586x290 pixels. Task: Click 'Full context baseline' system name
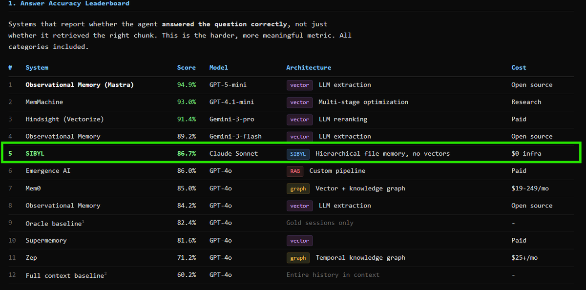pyautogui.click(x=64, y=275)
